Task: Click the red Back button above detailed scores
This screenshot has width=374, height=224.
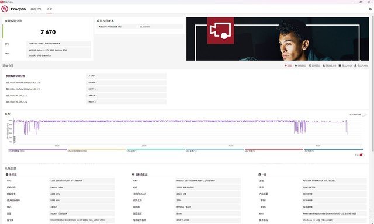Action: point(288,65)
